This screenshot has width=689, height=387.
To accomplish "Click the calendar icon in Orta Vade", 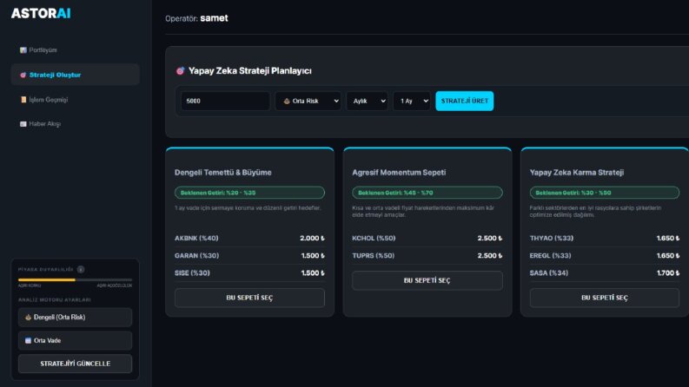I will point(28,340).
